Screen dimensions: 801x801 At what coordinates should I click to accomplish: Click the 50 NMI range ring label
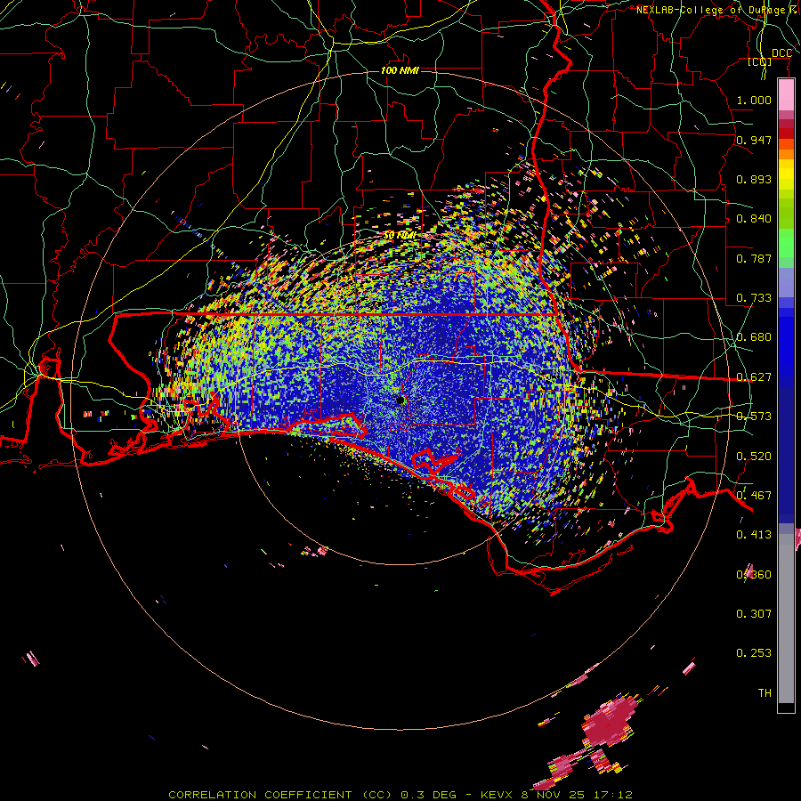400,236
